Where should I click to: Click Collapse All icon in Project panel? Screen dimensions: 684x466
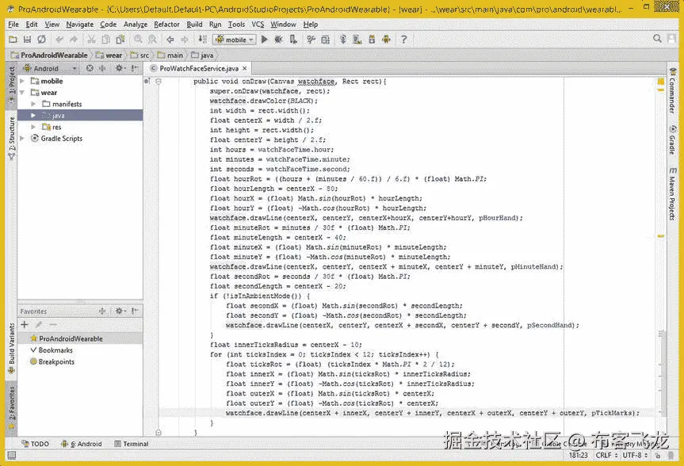[102, 68]
